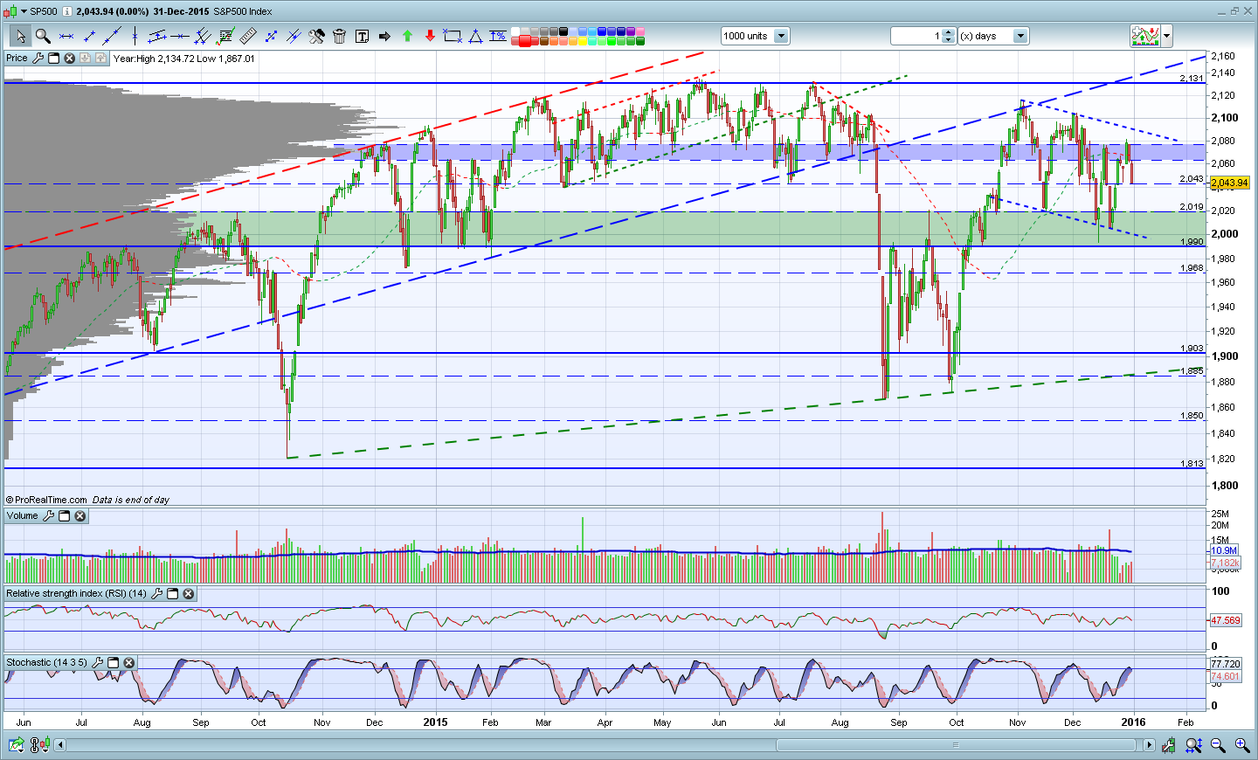This screenshot has width=1258, height=760.
Task: Open the hammer and wrench object settings tool
Action: 316,36
